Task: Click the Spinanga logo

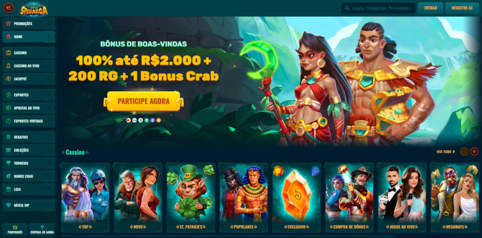Action: tap(34, 9)
